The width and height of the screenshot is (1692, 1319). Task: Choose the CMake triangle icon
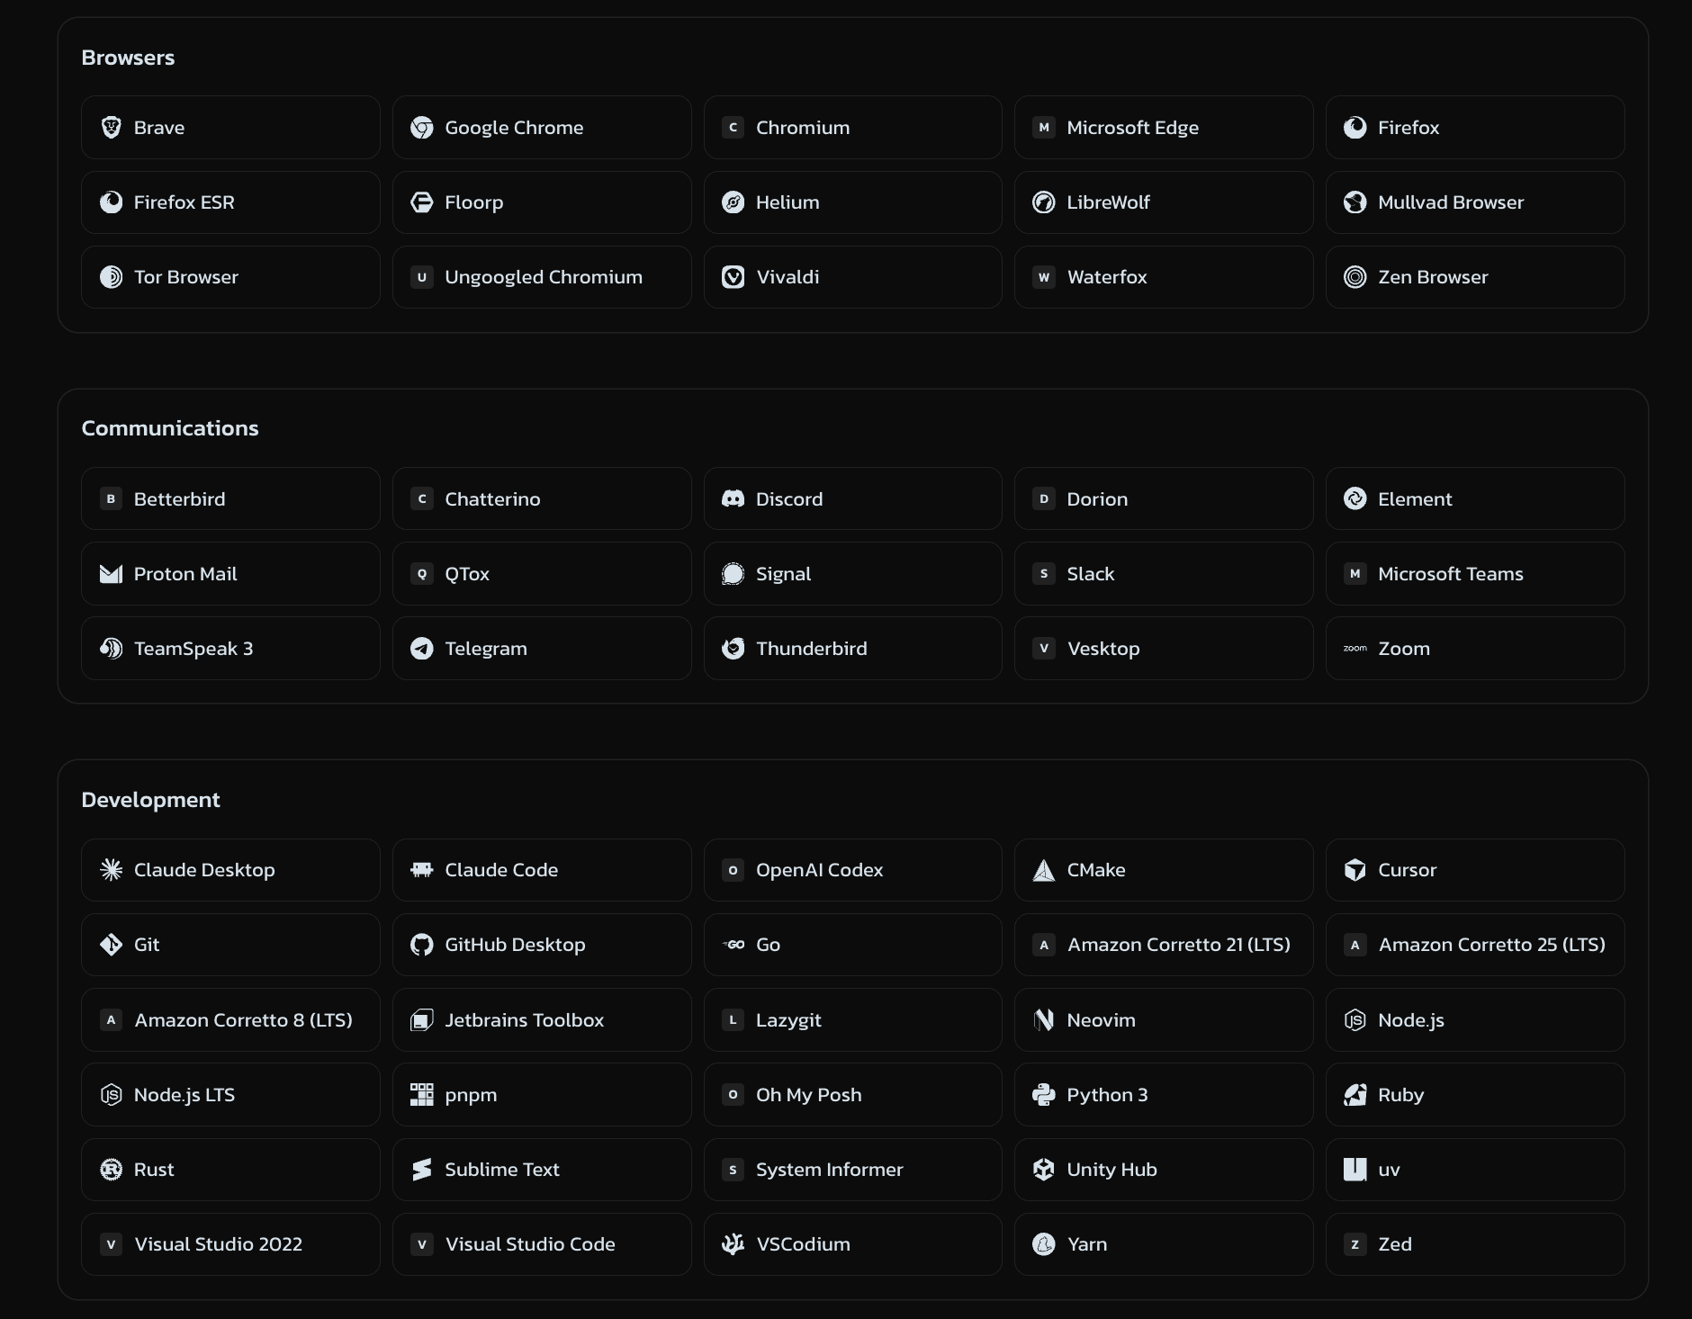coord(1044,870)
